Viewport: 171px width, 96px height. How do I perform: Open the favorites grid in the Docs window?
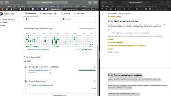tap(103, 6)
